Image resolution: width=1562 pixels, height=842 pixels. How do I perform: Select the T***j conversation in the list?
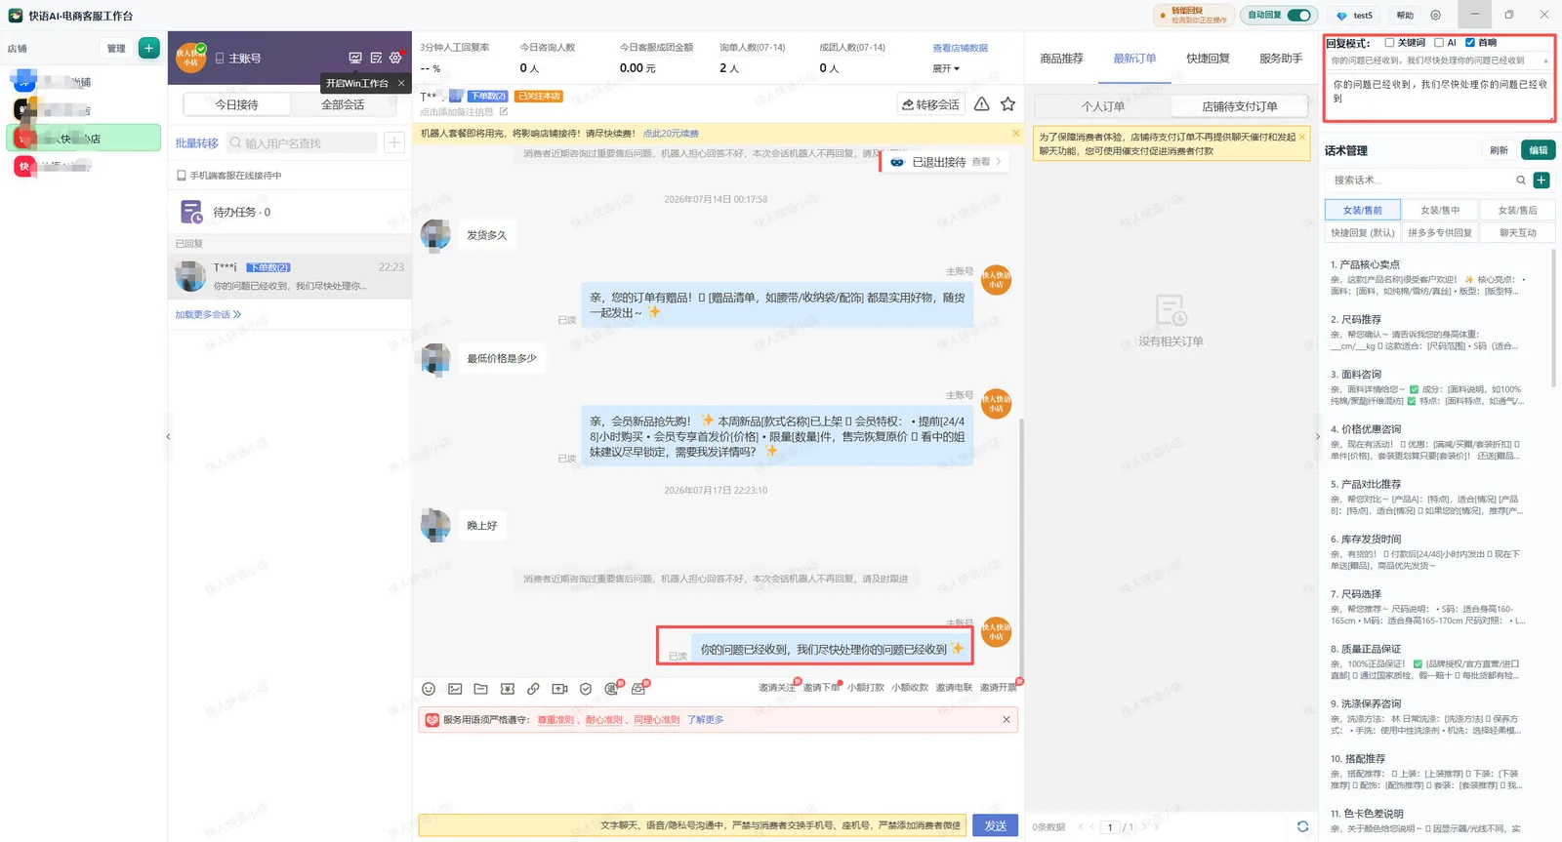(x=289, y=276)
